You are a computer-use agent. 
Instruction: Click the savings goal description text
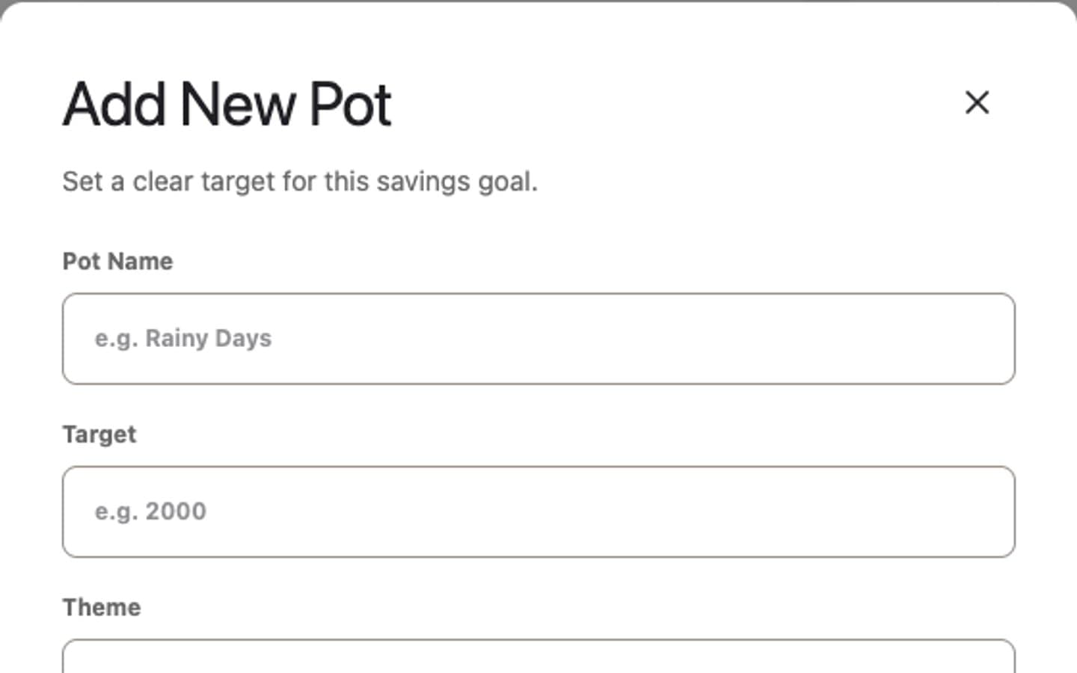point(300,182)
